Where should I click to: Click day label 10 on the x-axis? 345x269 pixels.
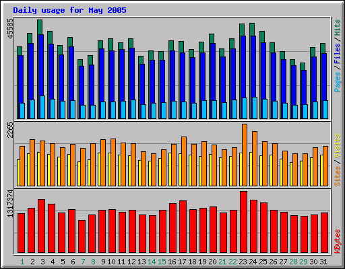point(111,262)
